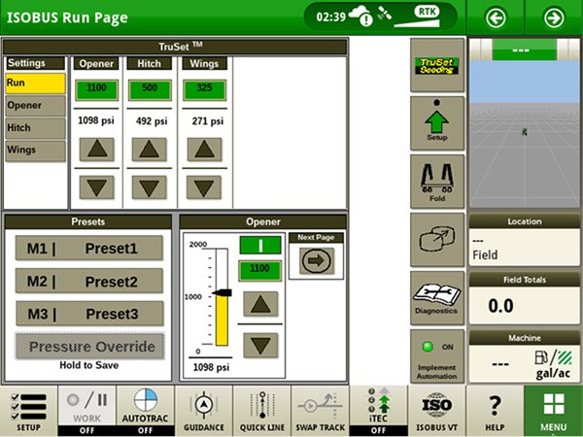Toggle the iTEC button
The height and width of the screenshot is (437, 583).
pyautogui.click(x=378, y=410)
